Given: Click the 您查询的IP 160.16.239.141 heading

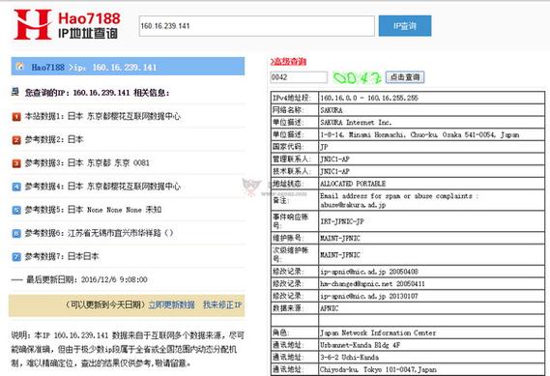Looking at the screenshot, I should [98, 93].
